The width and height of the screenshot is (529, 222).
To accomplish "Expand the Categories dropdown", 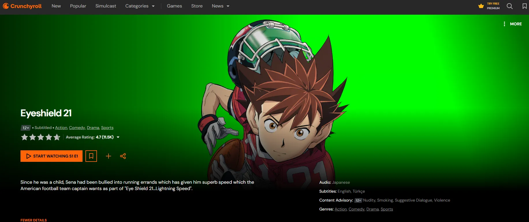I will (x=140, y=6).
